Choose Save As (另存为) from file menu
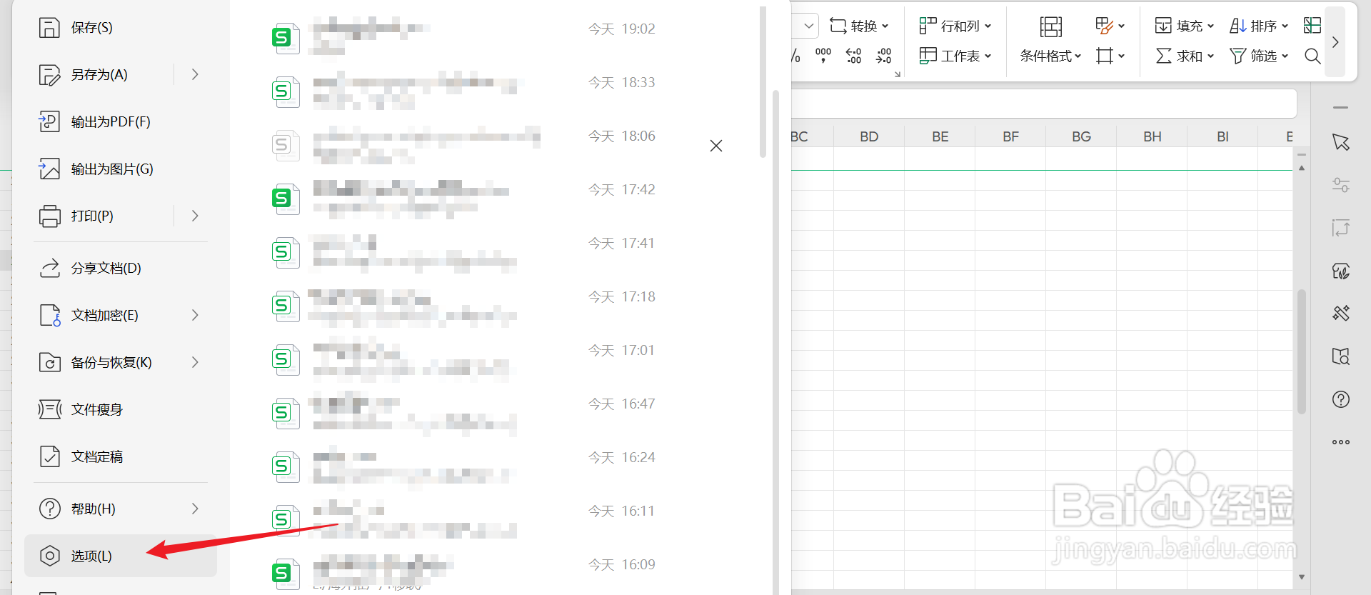The image size is (1371, 595). tap(99, 75)
